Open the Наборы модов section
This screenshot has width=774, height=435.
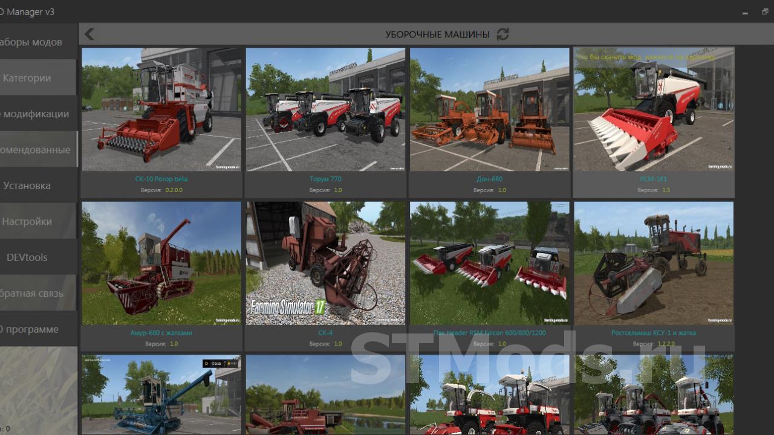point(38,42)
